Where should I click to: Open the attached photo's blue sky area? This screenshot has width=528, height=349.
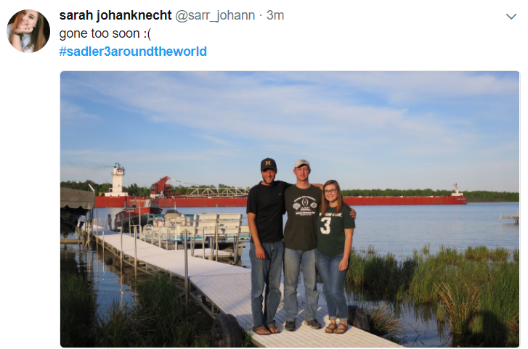pyautogui.click(x=290, y=115)
